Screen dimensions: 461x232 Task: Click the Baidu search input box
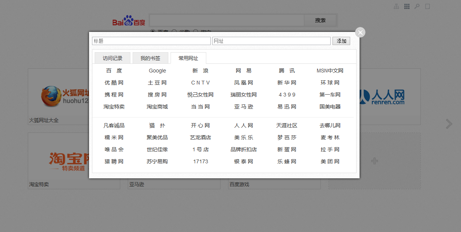[x=227, y=20]
